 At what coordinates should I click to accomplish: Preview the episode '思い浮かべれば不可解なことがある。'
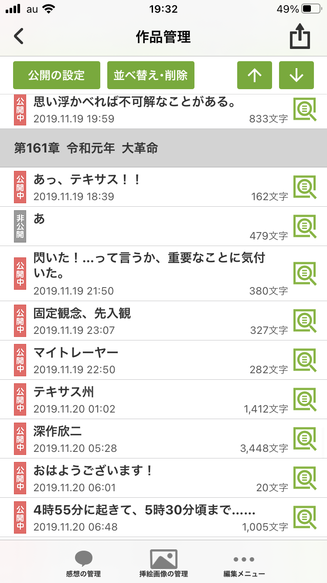pyautogui.click(x=304, y=110)
